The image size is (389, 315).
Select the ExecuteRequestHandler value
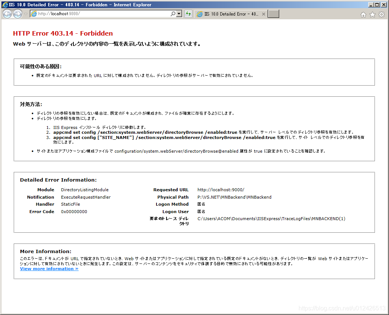point(86,197)
